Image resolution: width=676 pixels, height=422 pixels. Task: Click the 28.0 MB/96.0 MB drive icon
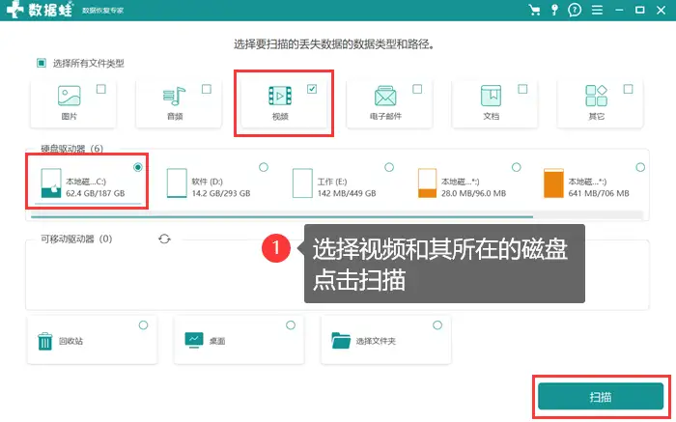[427, 183]
